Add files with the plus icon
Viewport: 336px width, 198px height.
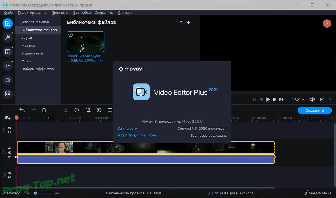(188, 23)
